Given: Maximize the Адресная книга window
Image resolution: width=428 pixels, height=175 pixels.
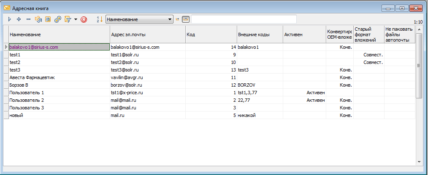Looking at the screenshot, I should coord(402,8).
